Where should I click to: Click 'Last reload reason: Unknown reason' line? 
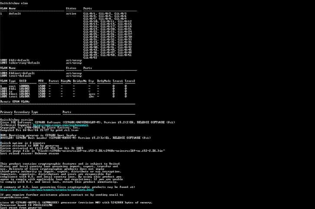[30, 153]
